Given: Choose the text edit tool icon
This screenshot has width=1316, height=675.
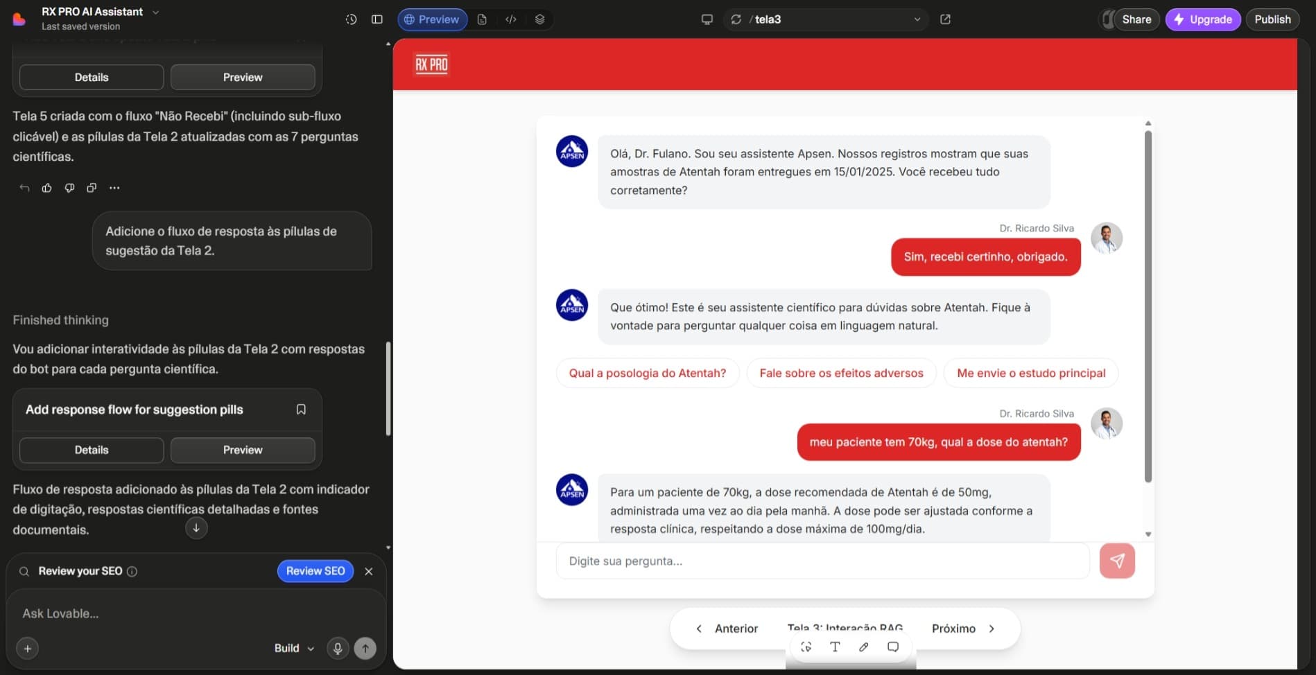Looking at the screenshot, I should coord(835,647).
